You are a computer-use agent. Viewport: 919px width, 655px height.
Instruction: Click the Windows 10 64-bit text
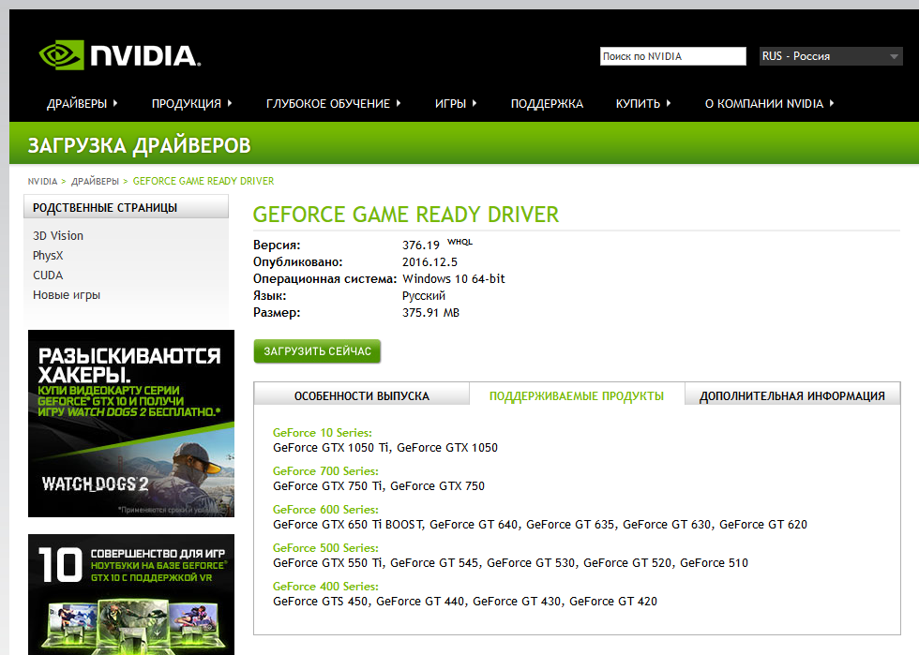(454, 279)
